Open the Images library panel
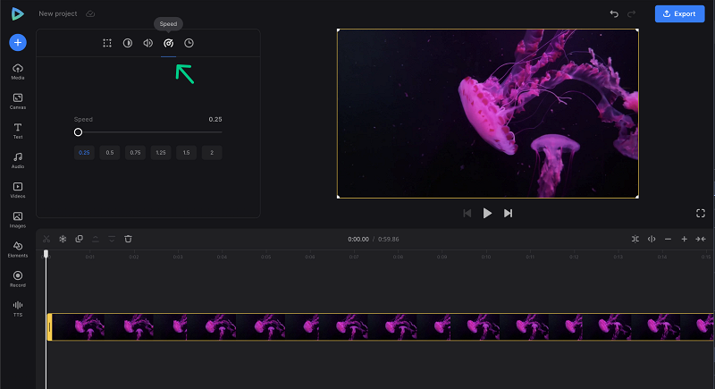This screenshot has width=715, height=389. [18, 220]
